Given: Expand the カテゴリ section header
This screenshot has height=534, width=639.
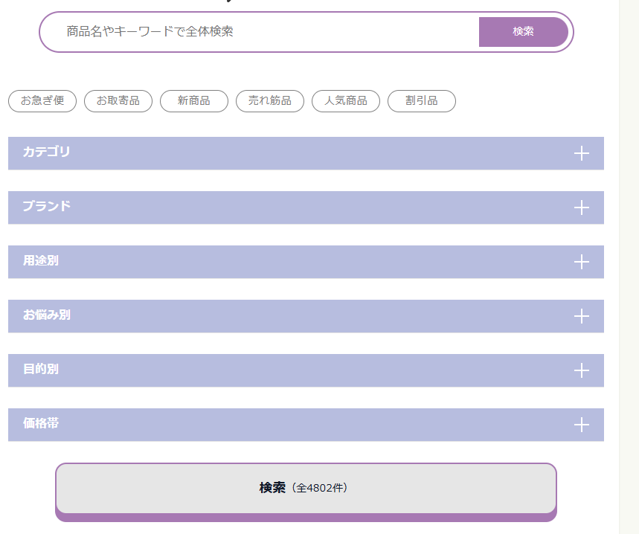Looking at the screenshot, I should point(47,152).
